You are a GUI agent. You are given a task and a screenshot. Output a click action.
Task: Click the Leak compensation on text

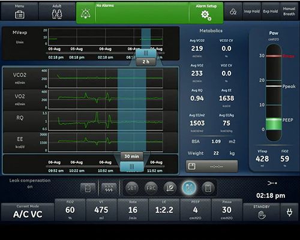pyautogui.click(x=30, y=184)
